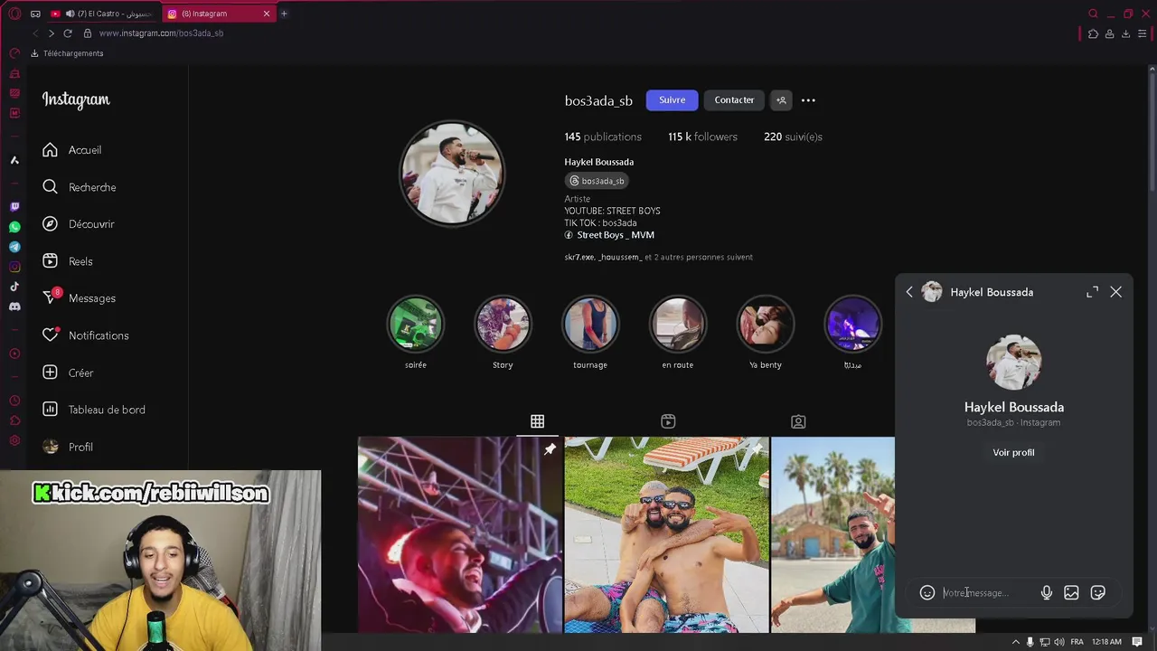Open profile picture of bos3ada_sb
This screenshot has width=1157, height=651.
point(452,173)
